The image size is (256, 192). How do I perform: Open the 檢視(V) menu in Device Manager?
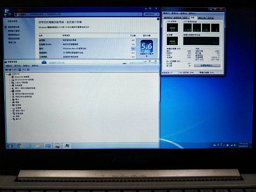tap(26, 66)
